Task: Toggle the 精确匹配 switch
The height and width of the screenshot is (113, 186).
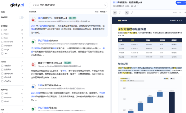Action: point(21,17)
